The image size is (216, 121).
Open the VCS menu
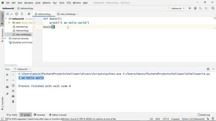point(69,3)
